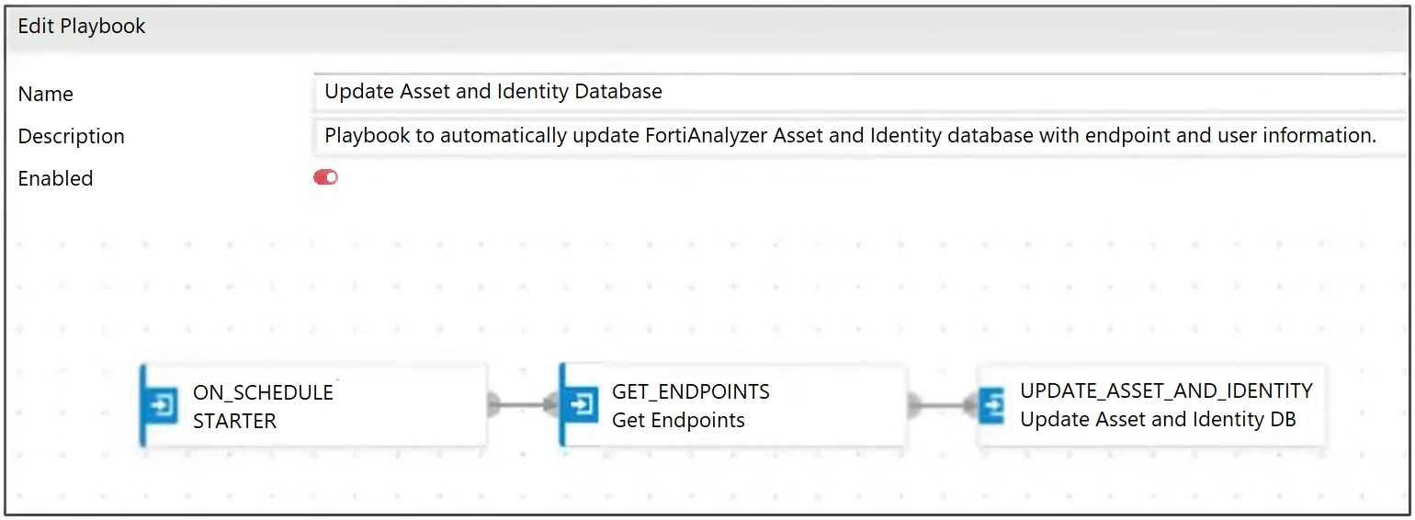1415x520 pixels.
Task: Click the GET_ENDPOINTS node icon
Action: [x=583, y=405]
